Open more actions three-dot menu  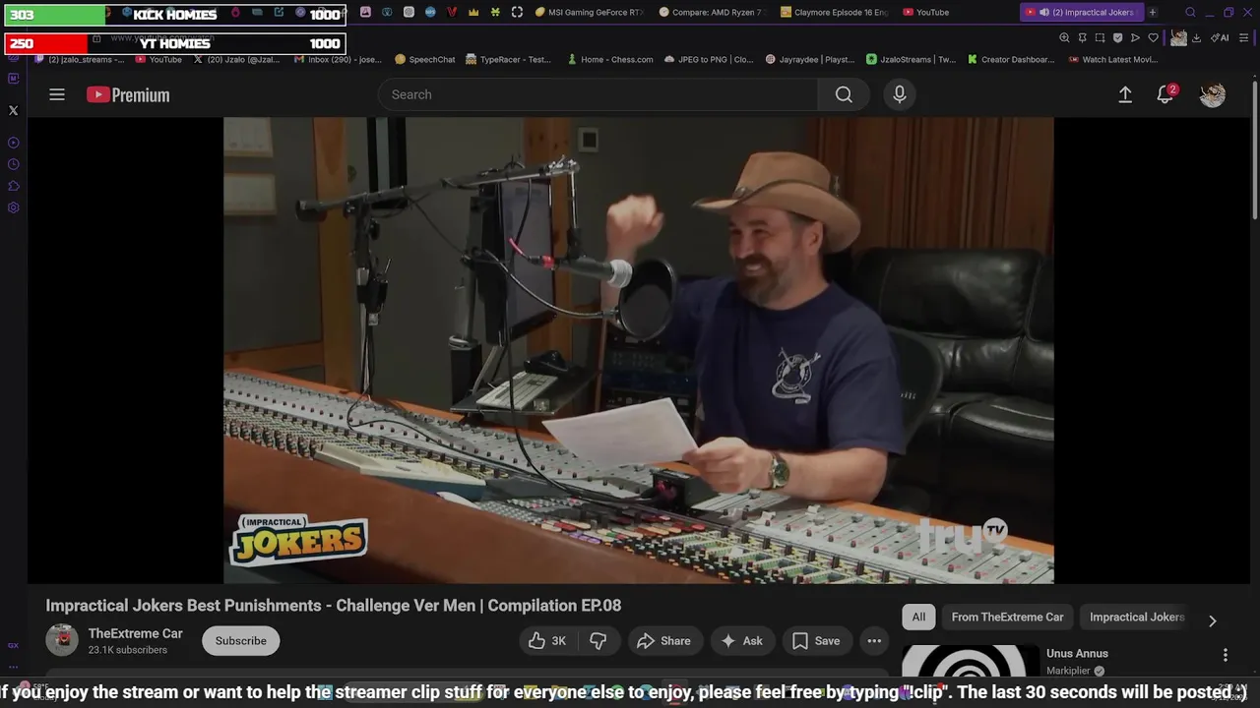tap(874, 641)
